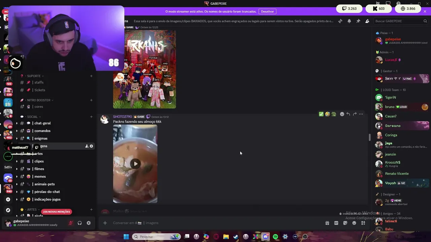
Task: Open apps launcher icon in message bar
Action: (363, 223)
